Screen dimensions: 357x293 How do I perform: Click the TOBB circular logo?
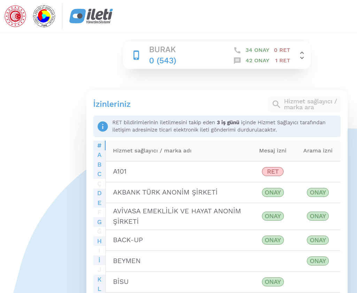pyautogui.click(x=44, y=16)
